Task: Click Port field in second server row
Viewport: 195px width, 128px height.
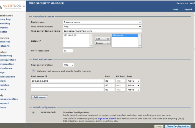Action: click(x=110, y=85)
